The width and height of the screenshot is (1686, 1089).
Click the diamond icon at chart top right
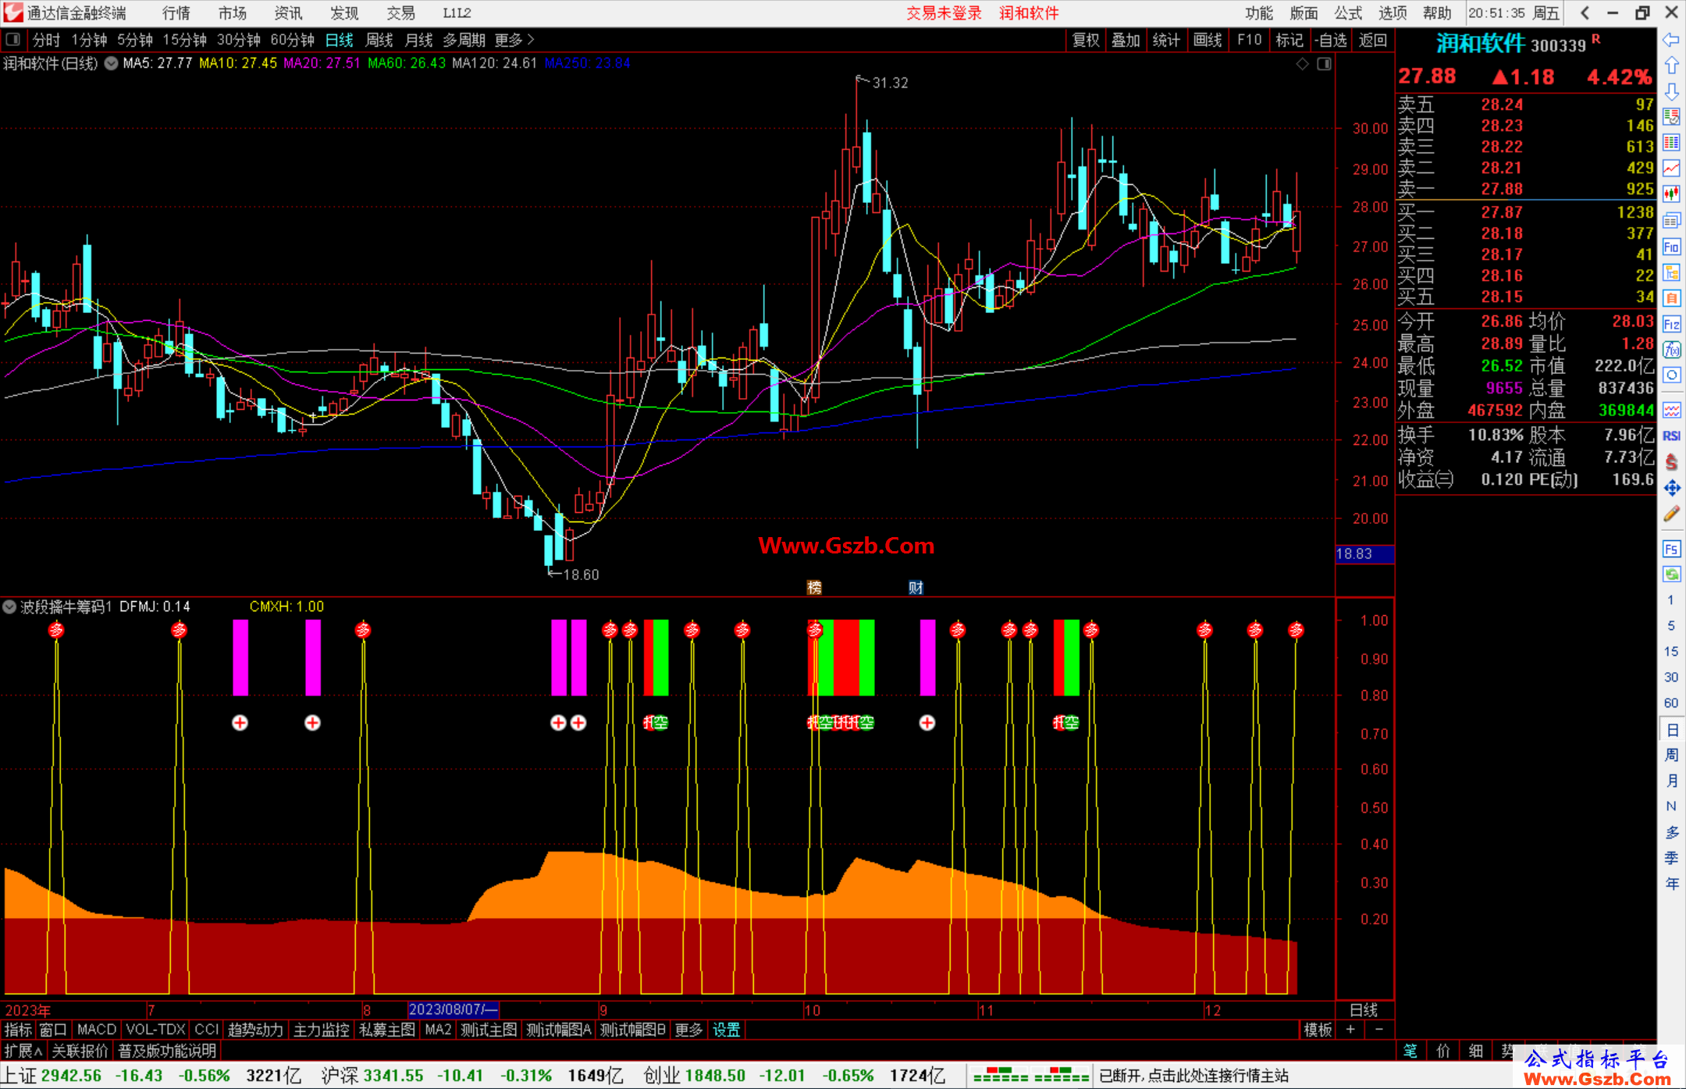click(1302, 64)
